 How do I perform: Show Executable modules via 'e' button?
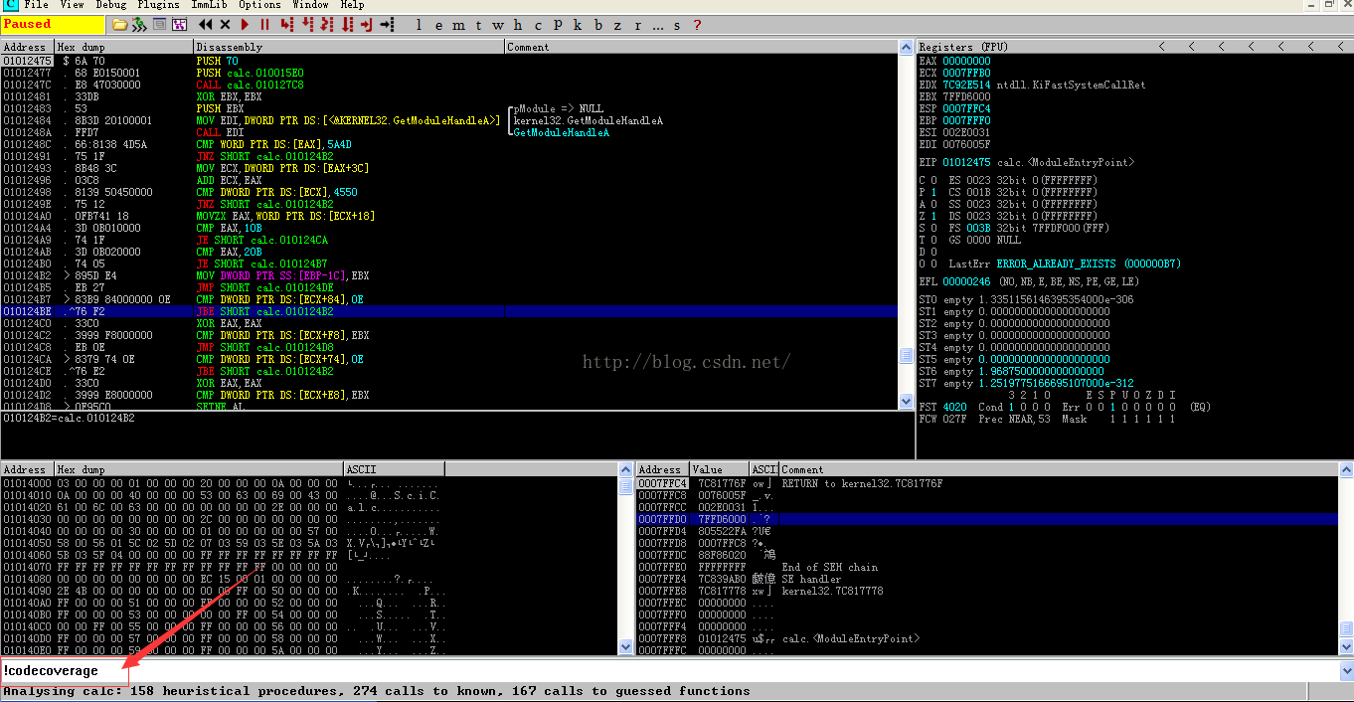(438, 25)
